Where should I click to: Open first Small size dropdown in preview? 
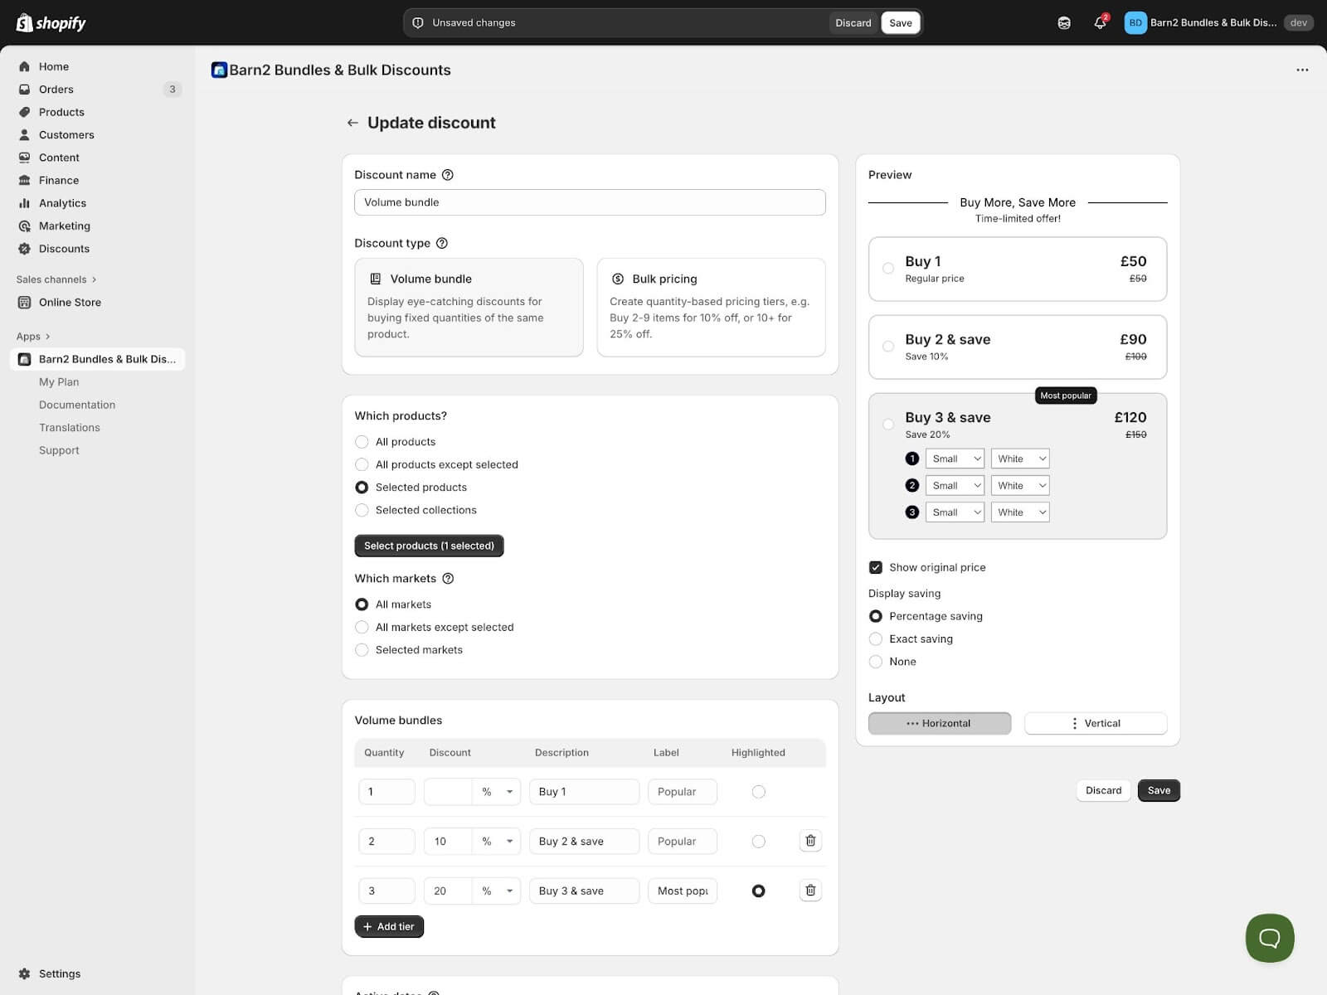tap(955, 459)
